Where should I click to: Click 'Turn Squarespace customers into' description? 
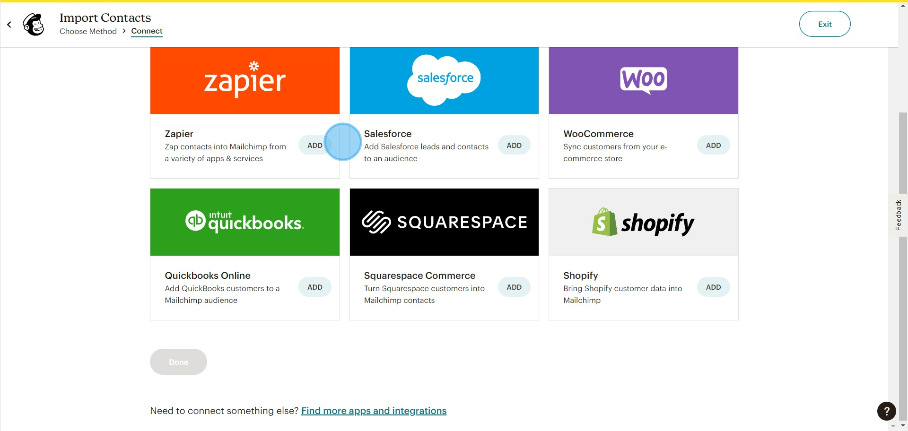coord(424,294)
